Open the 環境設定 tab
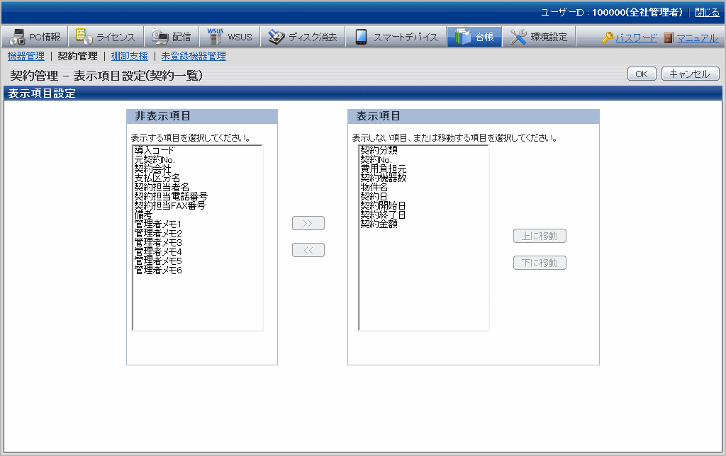Screen dimensions: 726x456 [x=539, y=37]
